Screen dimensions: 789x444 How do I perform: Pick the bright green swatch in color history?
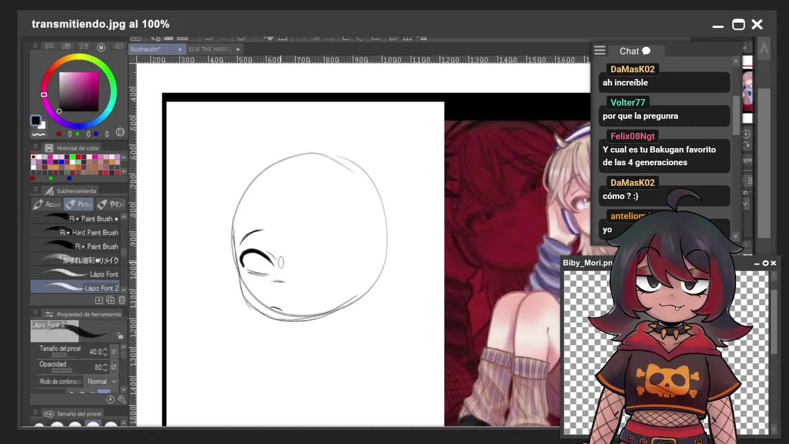(x=73, y=158)
